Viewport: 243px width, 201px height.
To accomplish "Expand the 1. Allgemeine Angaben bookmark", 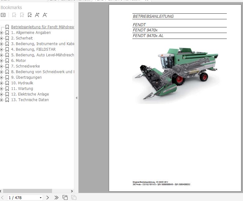I will coord(1,33).
